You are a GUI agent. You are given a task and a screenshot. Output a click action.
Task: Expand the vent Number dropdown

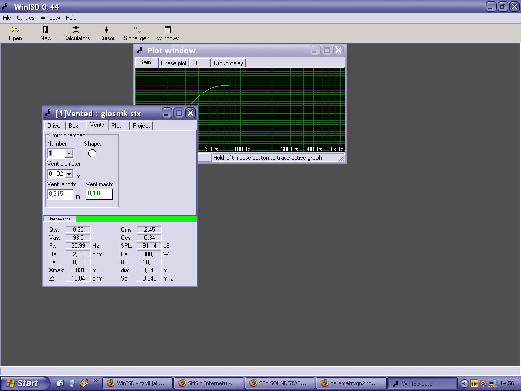[x=69, y=153]
